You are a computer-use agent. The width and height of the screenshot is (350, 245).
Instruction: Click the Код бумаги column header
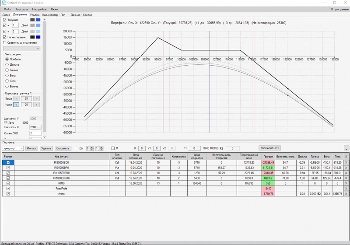(x=61, y=157)
